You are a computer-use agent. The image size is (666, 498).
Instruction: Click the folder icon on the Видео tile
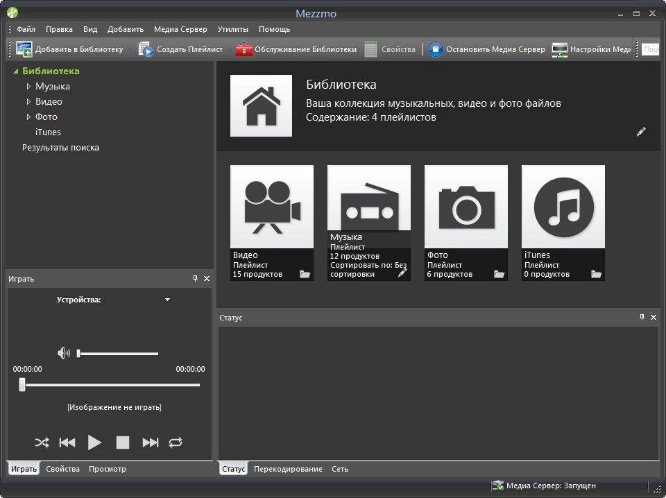point(305,274)
